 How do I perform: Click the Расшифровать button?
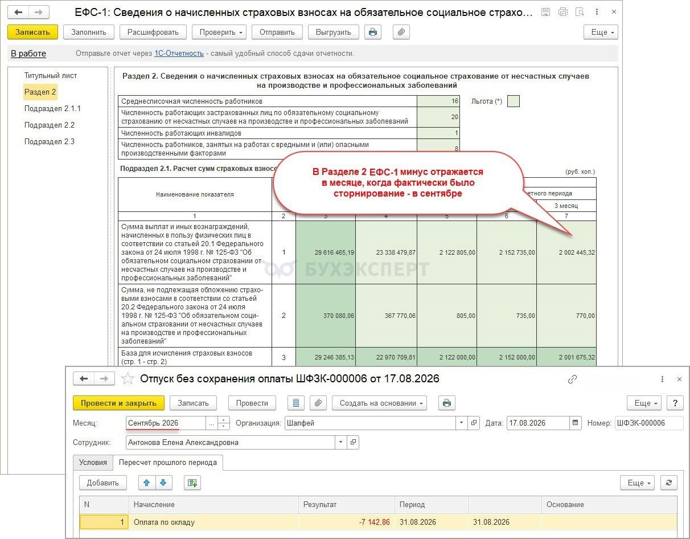click(x=153, y=32)
